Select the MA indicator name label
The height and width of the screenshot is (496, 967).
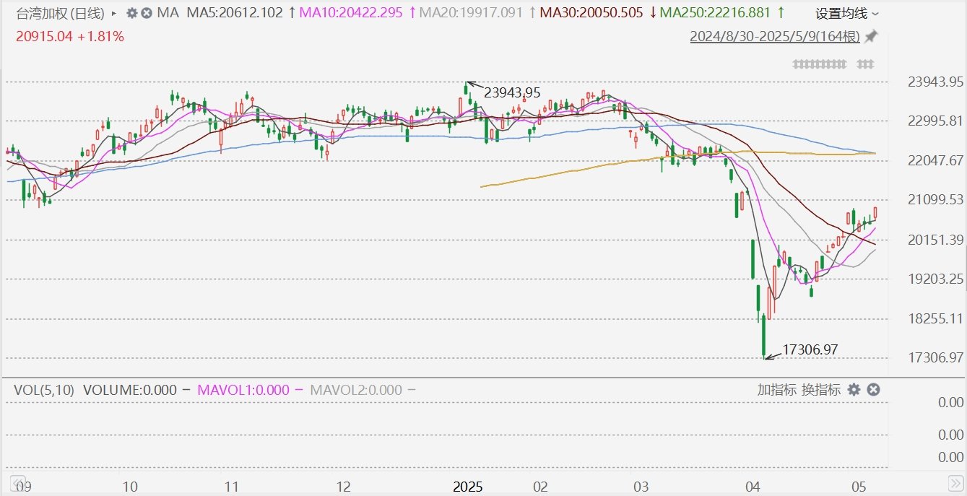(x=168, y=13)
